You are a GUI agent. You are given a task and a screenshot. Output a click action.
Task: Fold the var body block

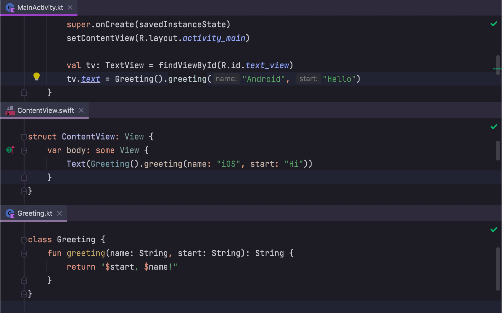[x=24, y=151]
